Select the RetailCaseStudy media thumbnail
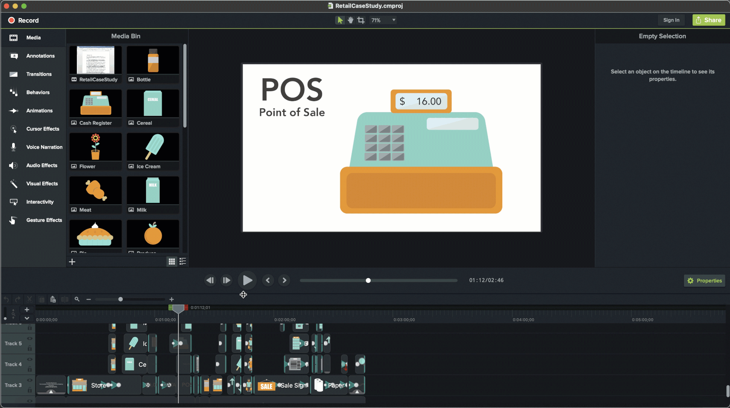Viewport: 730px width, 408px height. pyautogui.click(x=95, y=60)
